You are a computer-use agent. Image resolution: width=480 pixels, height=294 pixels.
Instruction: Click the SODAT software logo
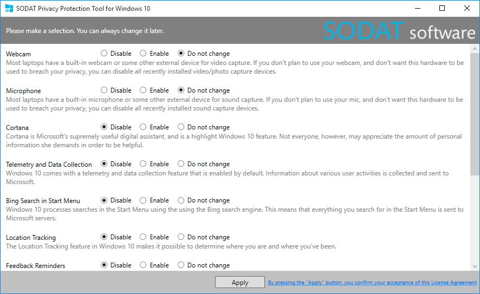[399, 31]
